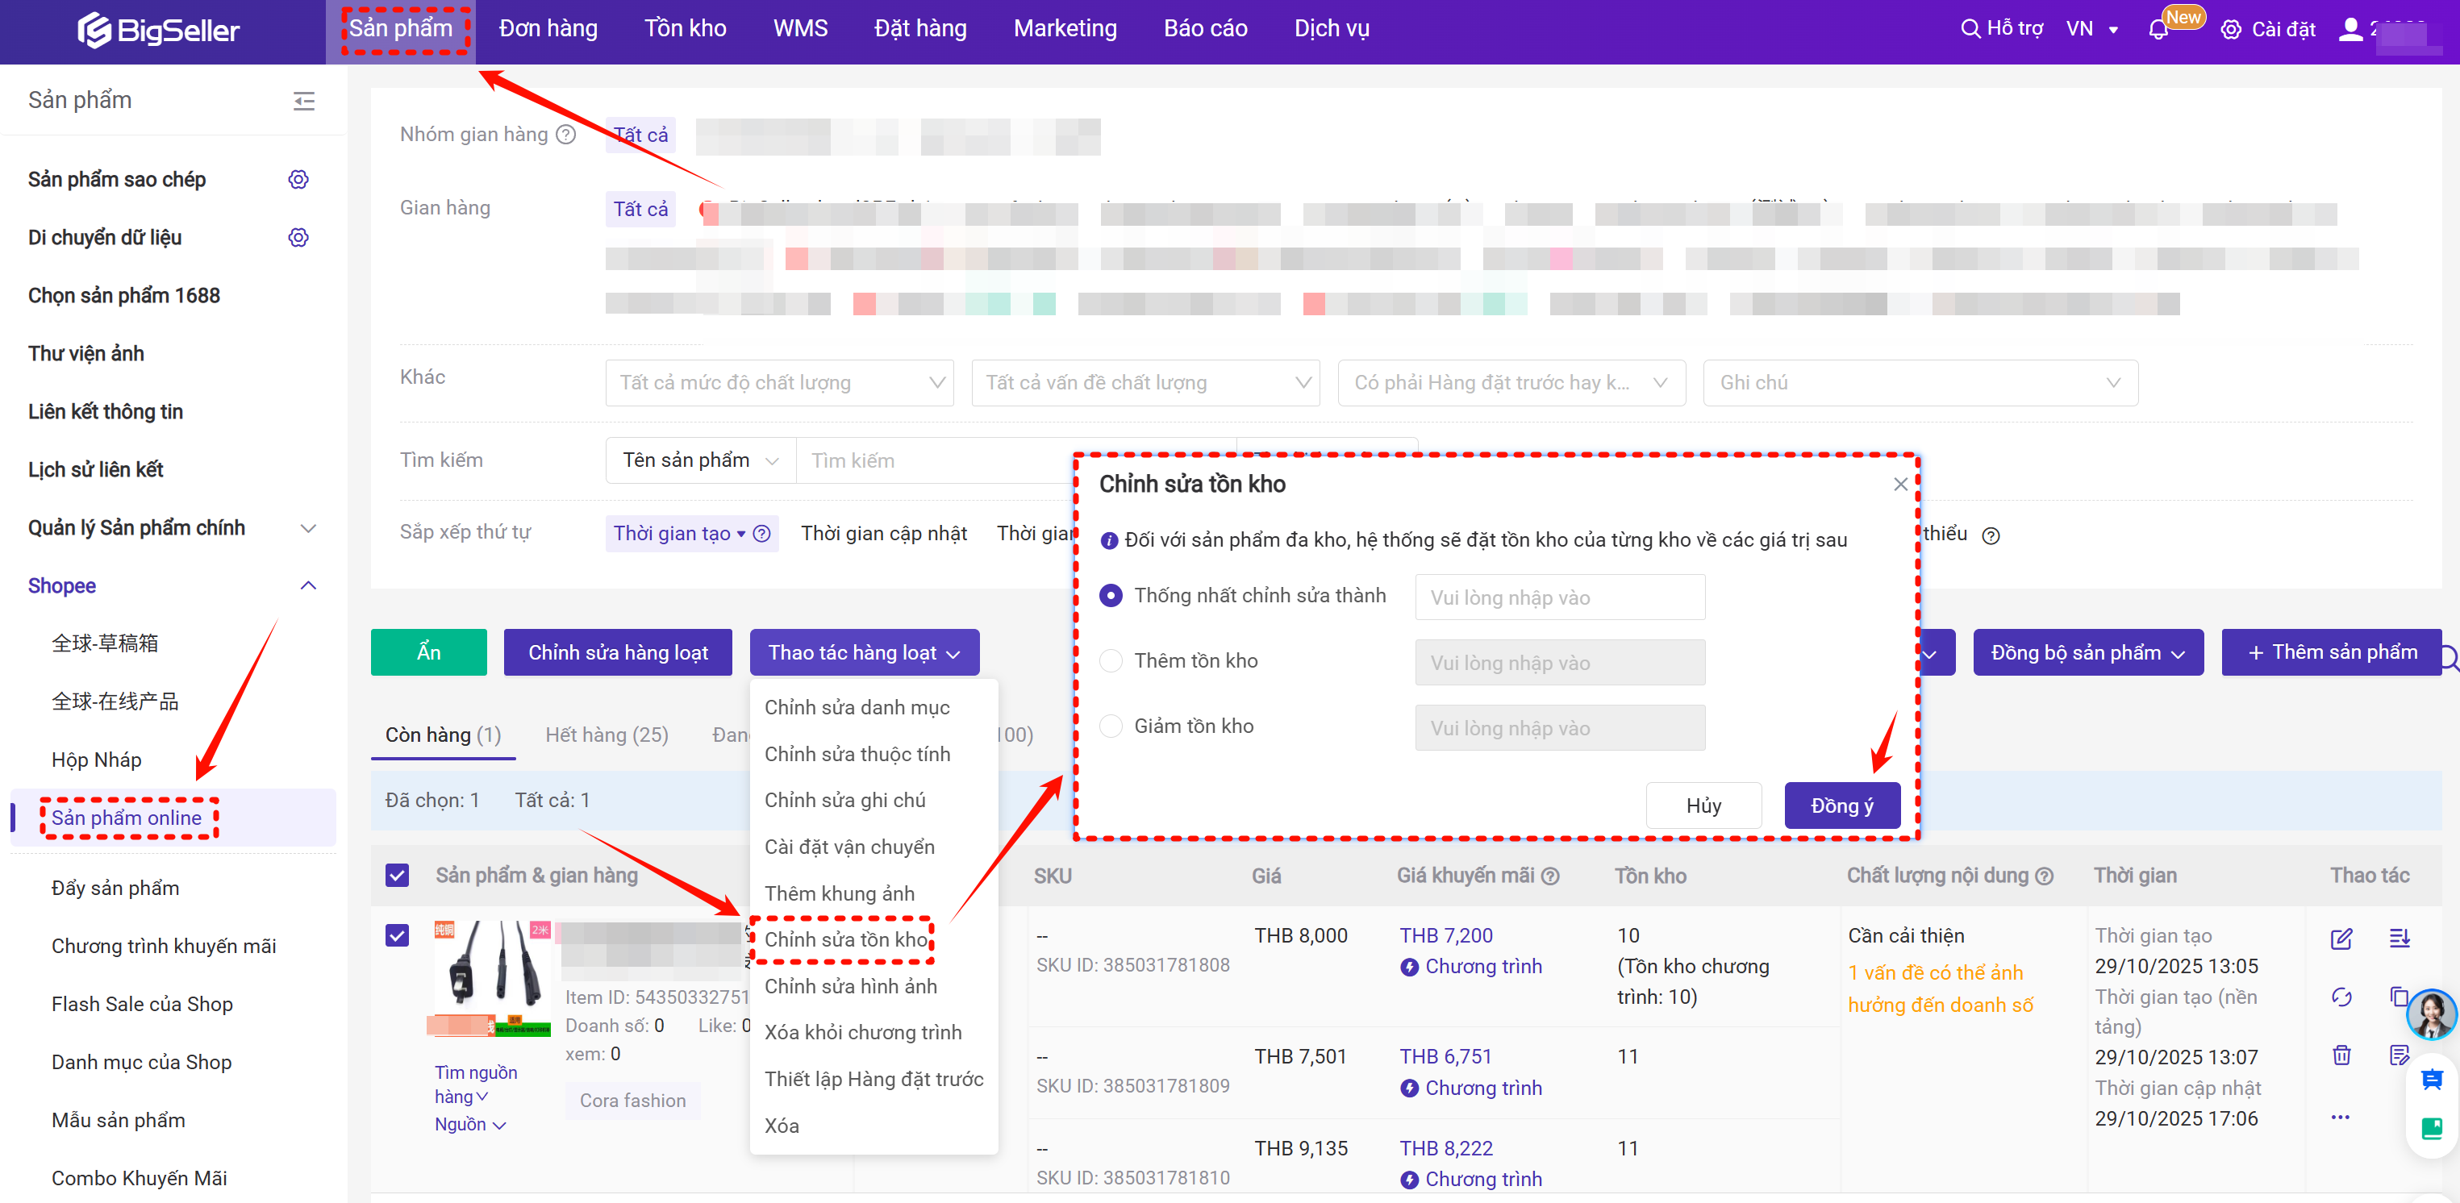Switch to the Hết hàng (25) tab
The image size is (2460, 1203).
[x=607, y=735]
